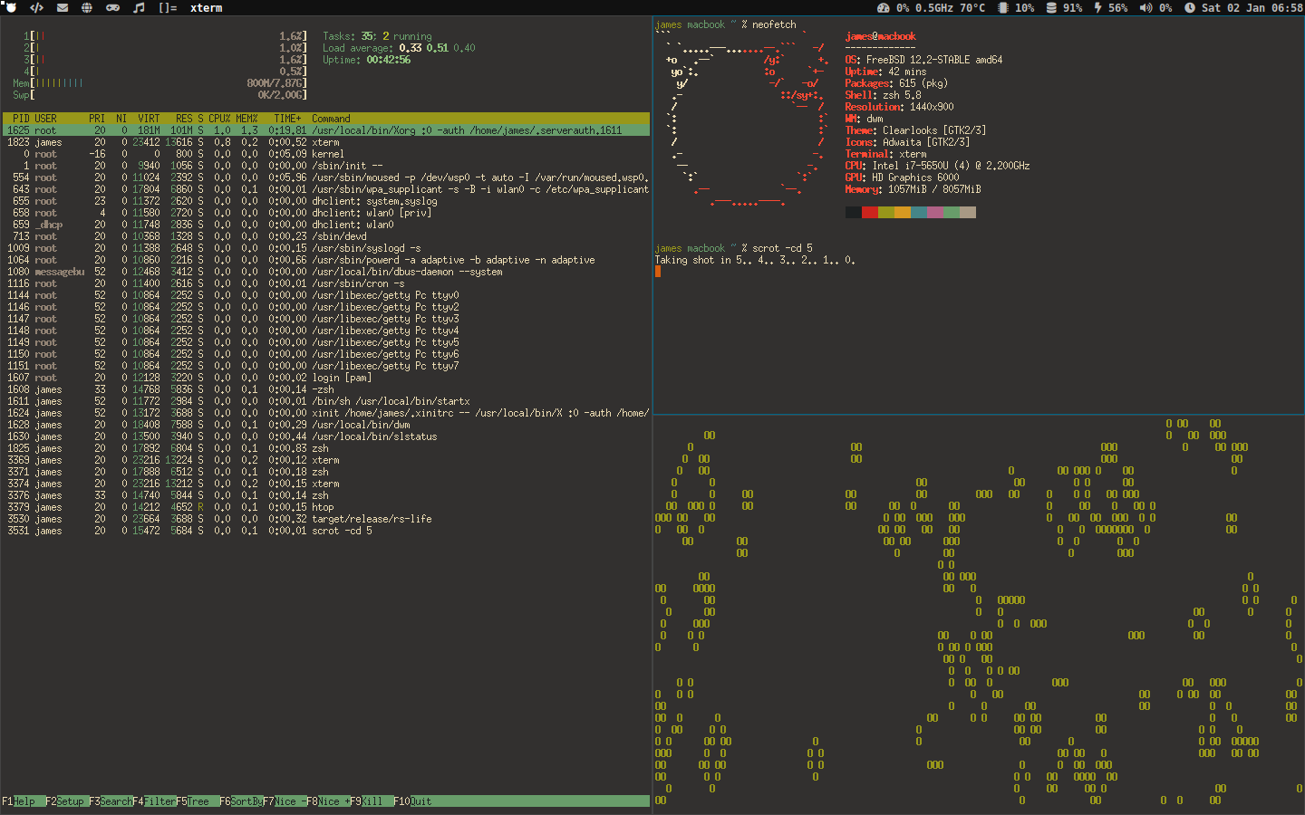The width and height of the screenshot is (1305, 815).
Task: Click the orange terminal cursor after scrot
Action: (658, 272)
